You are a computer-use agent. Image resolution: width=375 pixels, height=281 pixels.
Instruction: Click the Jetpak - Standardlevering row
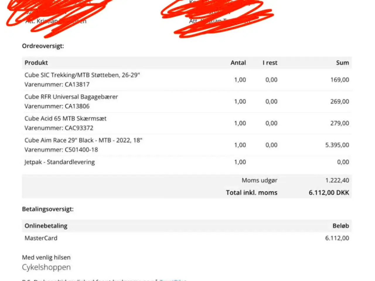pyautogui.click(x=59, y=162)
